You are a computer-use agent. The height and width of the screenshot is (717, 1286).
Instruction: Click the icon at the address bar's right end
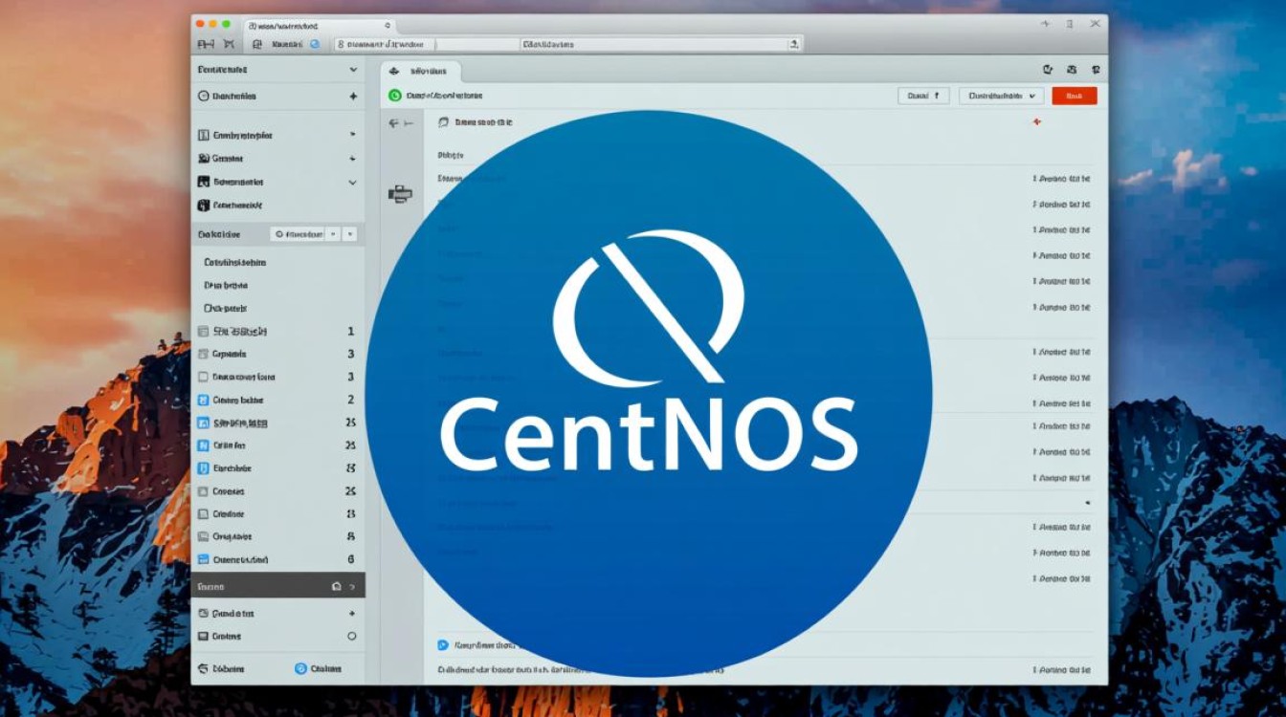[793, 44]
